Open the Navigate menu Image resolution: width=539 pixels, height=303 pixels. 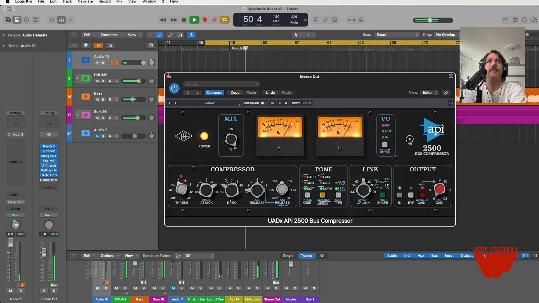tap(85, 2)
